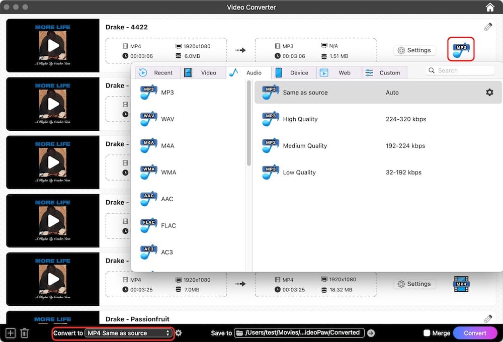This screenshot has width=503, height=342.
Task: Open the Save to path dropdown
Action: [299, 333]
